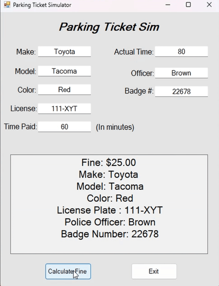Minimize the Parking Ticket Simulator window
This screenshot has height=286, width=219.
pos(168,5)
